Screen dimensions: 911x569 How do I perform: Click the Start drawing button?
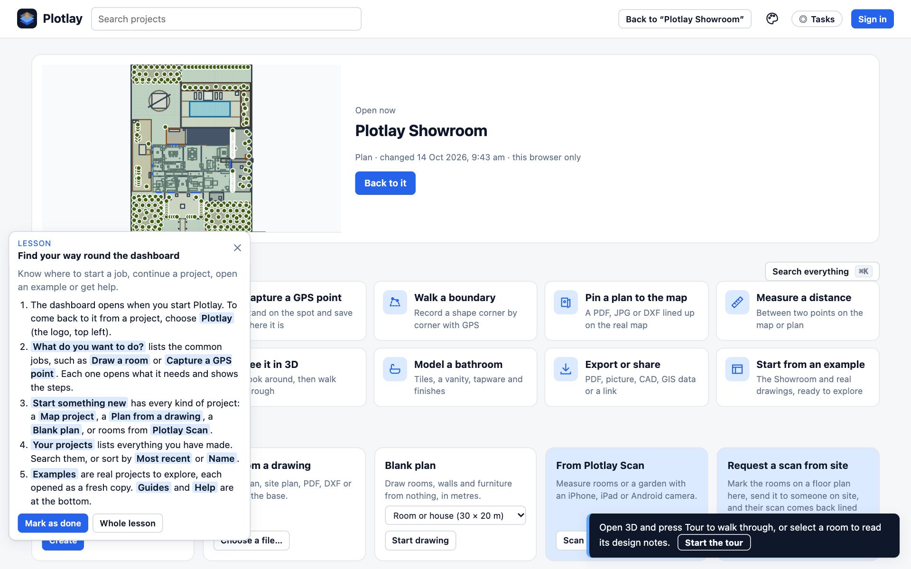pyautogui.click(x=420, y=541)
